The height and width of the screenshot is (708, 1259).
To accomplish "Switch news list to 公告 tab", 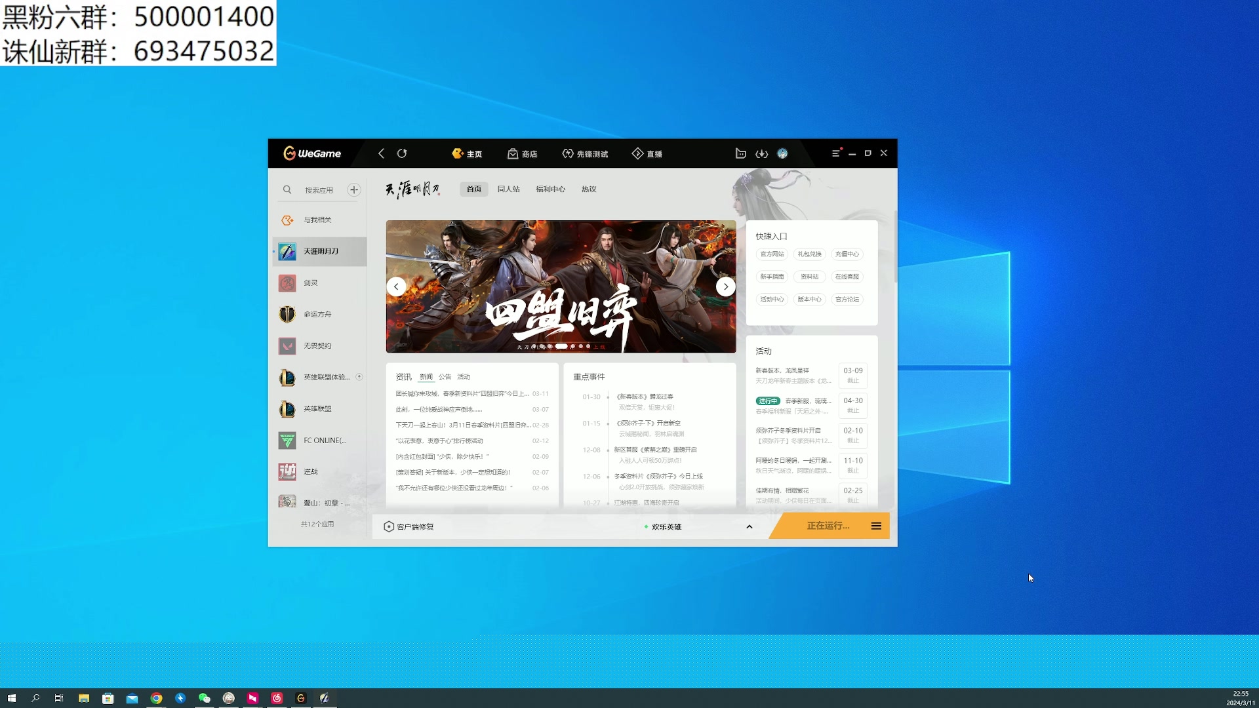I will tap(445, 377).
